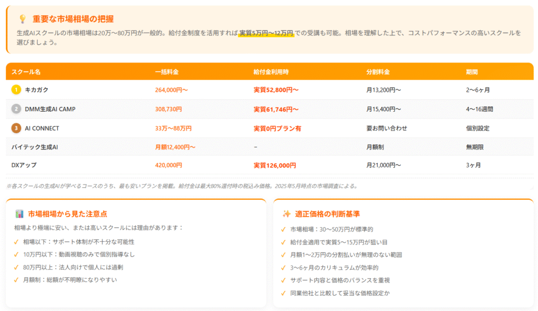Click the gold rank 1 badge for キカガク
Image resolution: width=538 pixels, height=311 pixels.
(16, 90)
